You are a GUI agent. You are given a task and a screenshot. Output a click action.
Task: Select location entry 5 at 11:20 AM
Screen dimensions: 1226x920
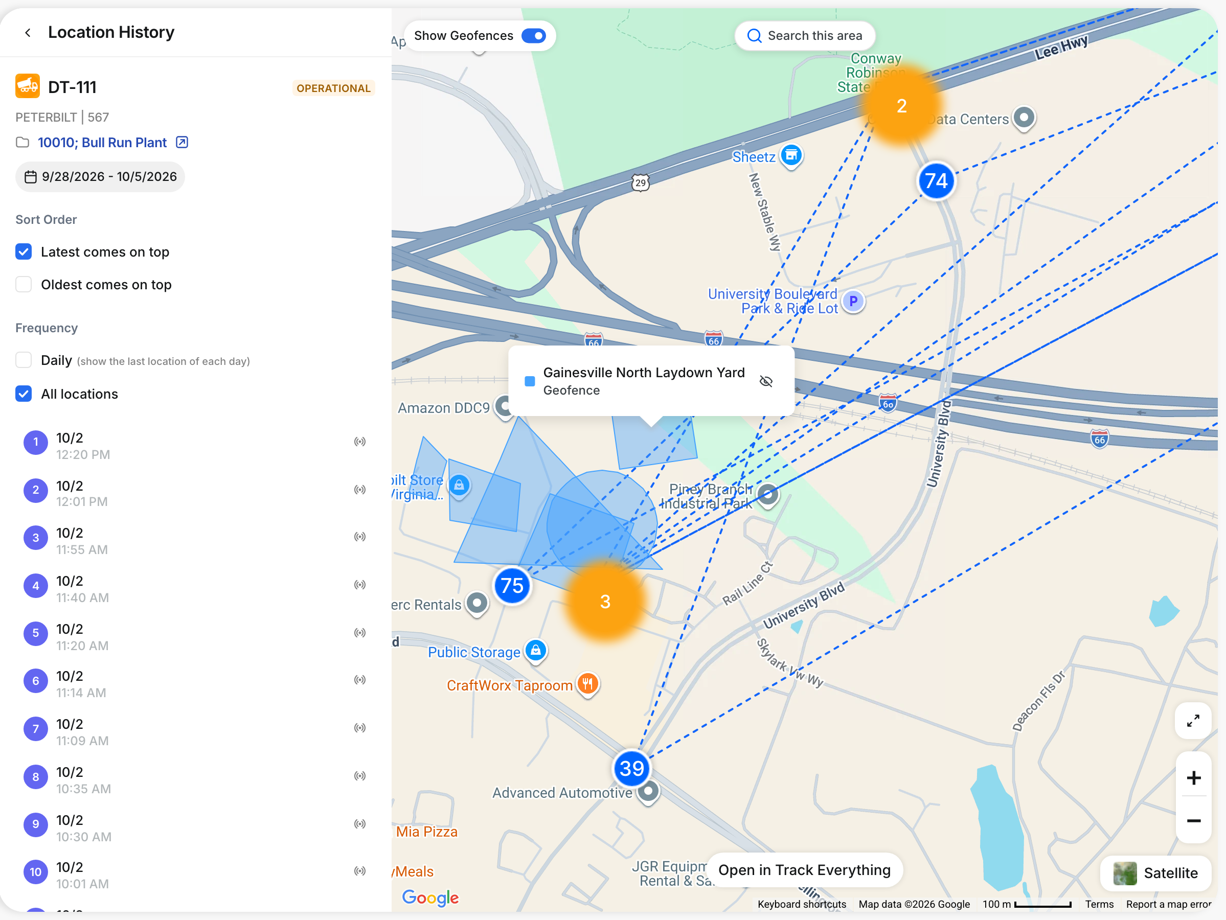point(195,636)
